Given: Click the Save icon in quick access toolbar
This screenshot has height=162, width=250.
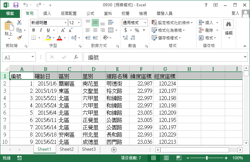Looking at the screenshot, I should pyautogui.click(x=16, y=5).
